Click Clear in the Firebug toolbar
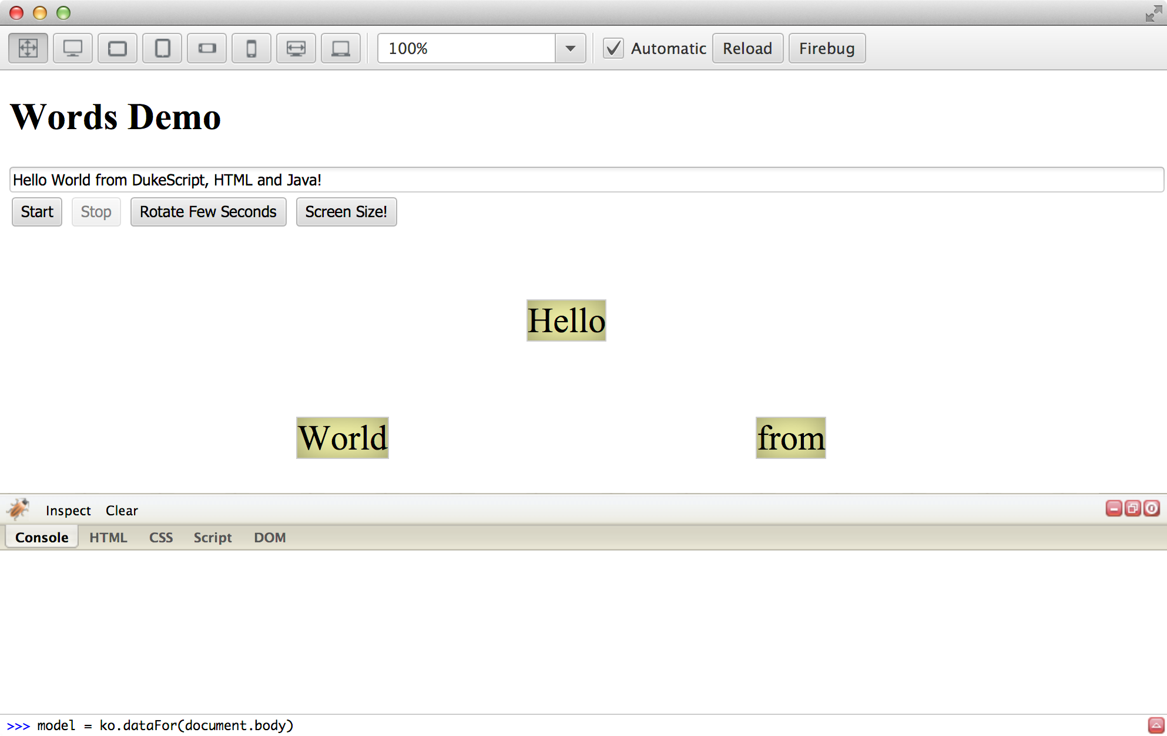This screenshot has width=1167, height=736. click(122, 510)
